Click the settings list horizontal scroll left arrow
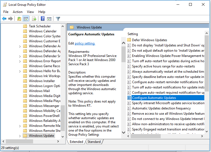The height and width of the screenshot is (152, 211). pos(128,136)
